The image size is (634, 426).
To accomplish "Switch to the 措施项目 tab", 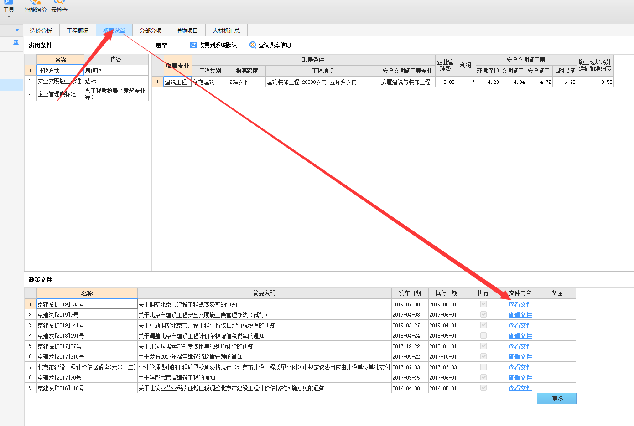I will click(x=187, y=31).
